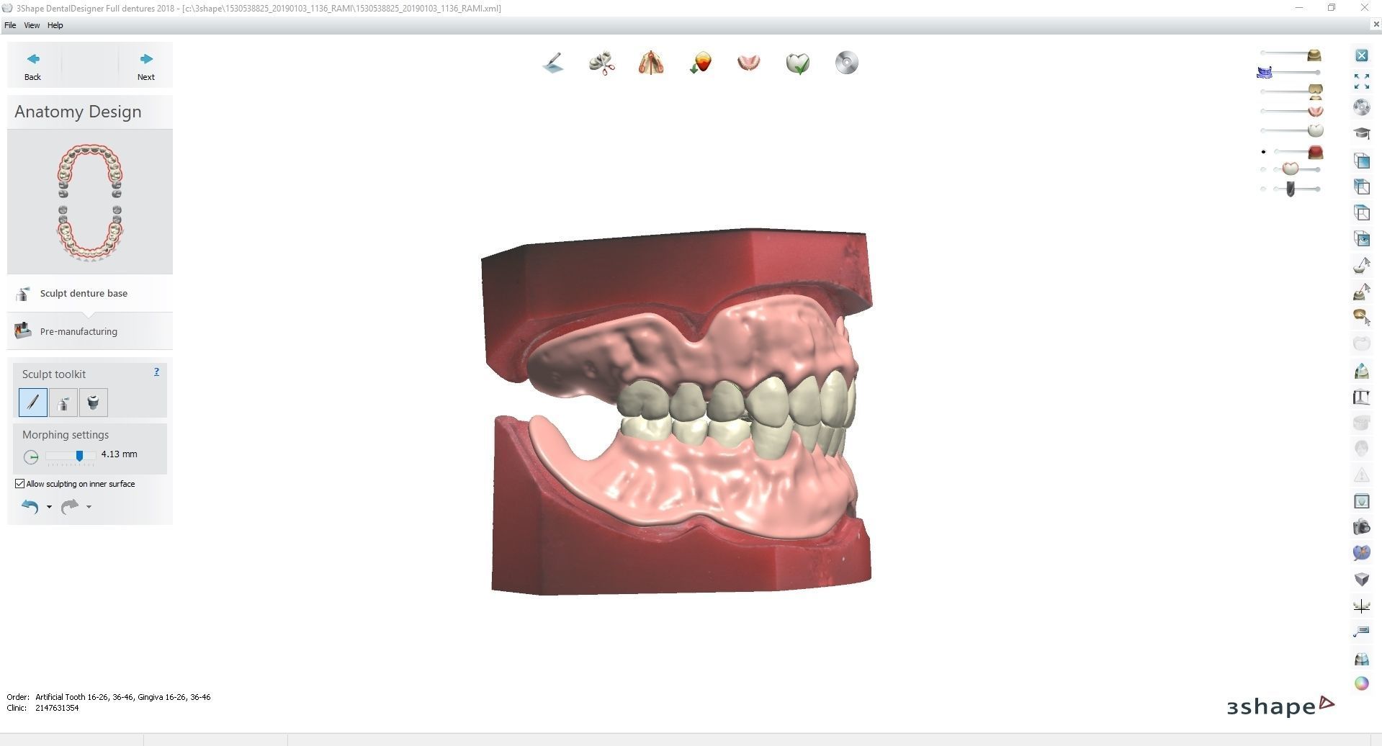
Task: Click the tooth with cursor selection icon
Action: coord(1362,265)
